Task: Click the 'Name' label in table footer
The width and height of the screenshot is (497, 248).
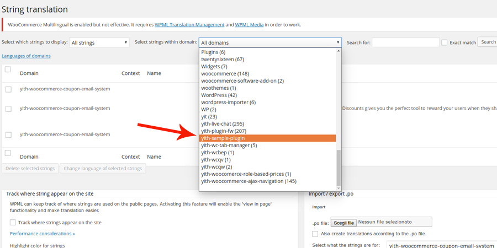Action: click(x=154, y=157)
